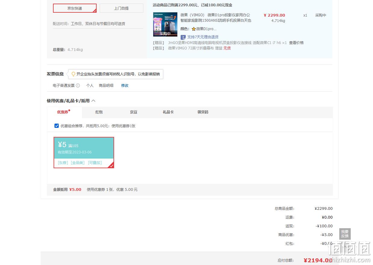Click 商品优惠 -¥5.00 value
This screenshot has width=373, height=265.
(x=327, y=235)
